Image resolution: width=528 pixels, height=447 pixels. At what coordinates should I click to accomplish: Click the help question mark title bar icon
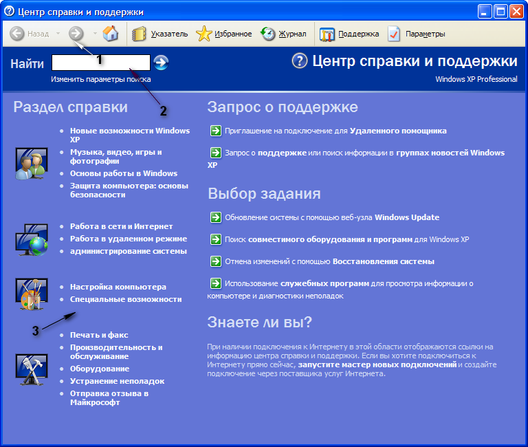coord(9,11)
